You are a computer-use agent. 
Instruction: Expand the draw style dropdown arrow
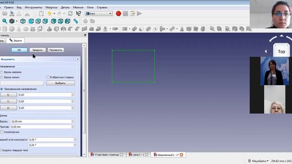(x=16, y=21)
